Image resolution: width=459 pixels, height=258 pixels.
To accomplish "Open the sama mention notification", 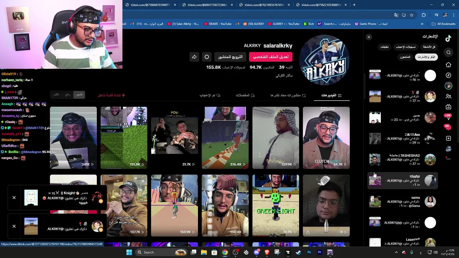I will coord(403,202).
